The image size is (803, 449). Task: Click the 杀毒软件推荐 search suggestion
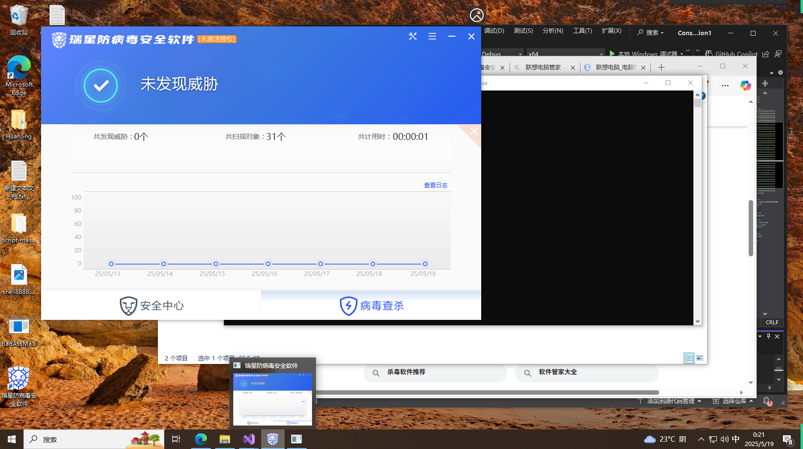coord(406,372)
